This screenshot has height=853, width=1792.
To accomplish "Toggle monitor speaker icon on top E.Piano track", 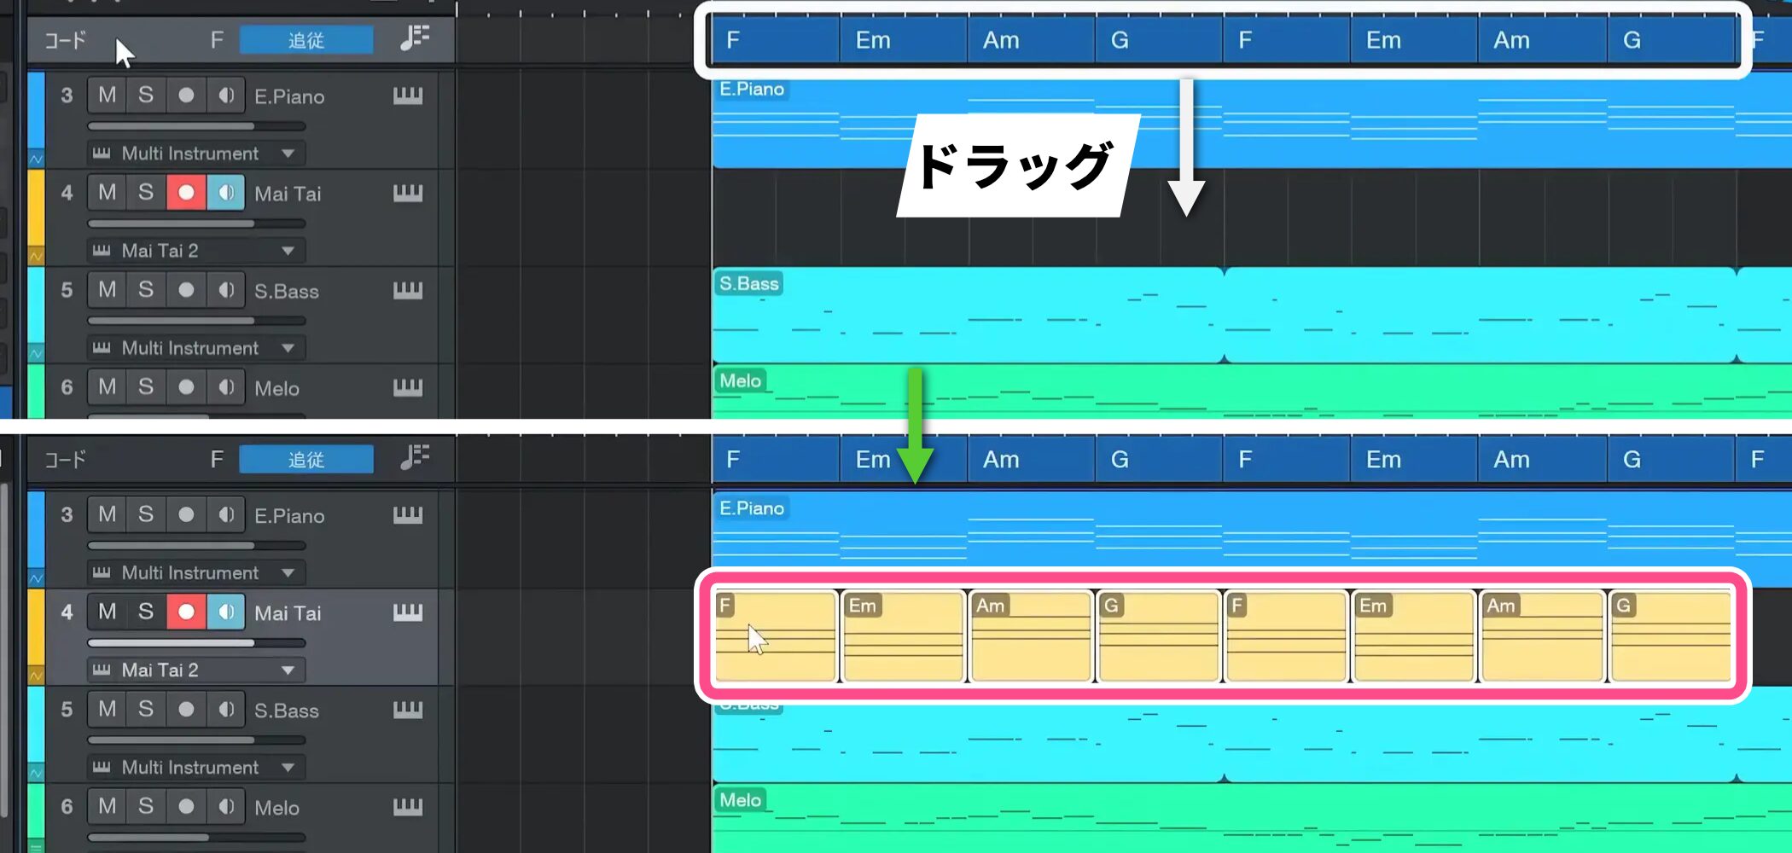I will [226, 96].
